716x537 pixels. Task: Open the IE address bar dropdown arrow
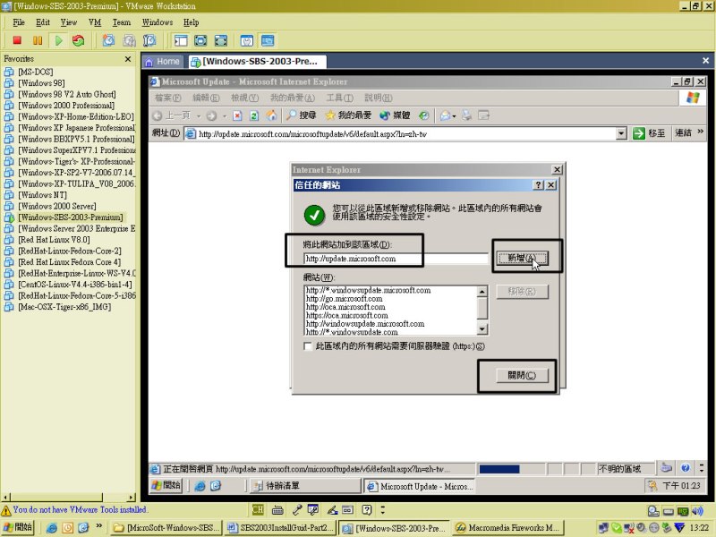(x=621, y=133)
